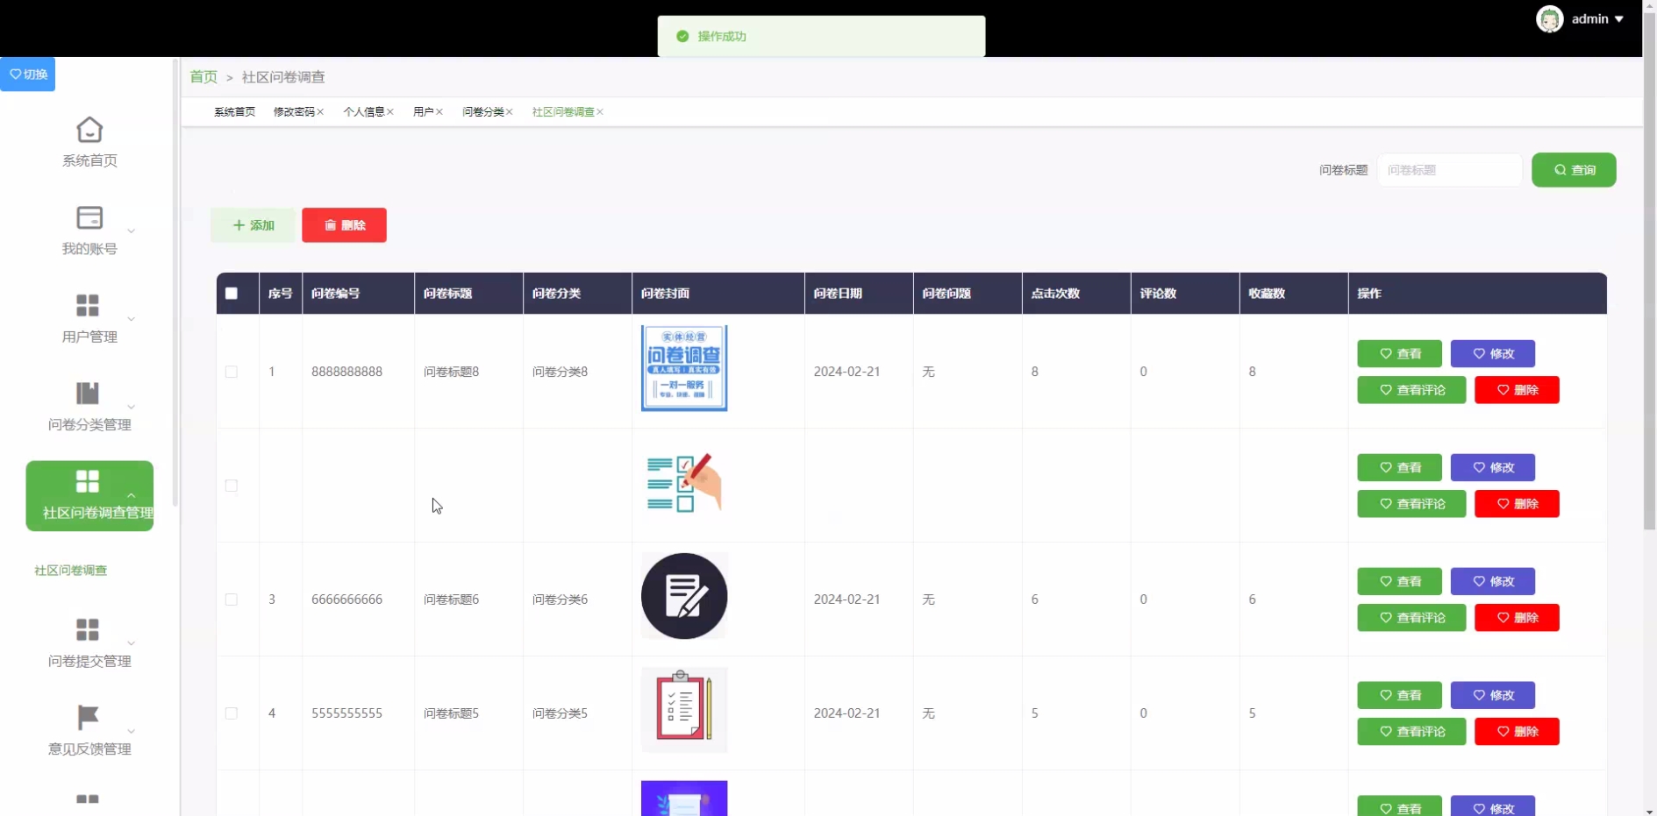Open the admin user dropdown arrow
The height and width of the screenshot is (816, 1657).
(x=1619, y=19)
